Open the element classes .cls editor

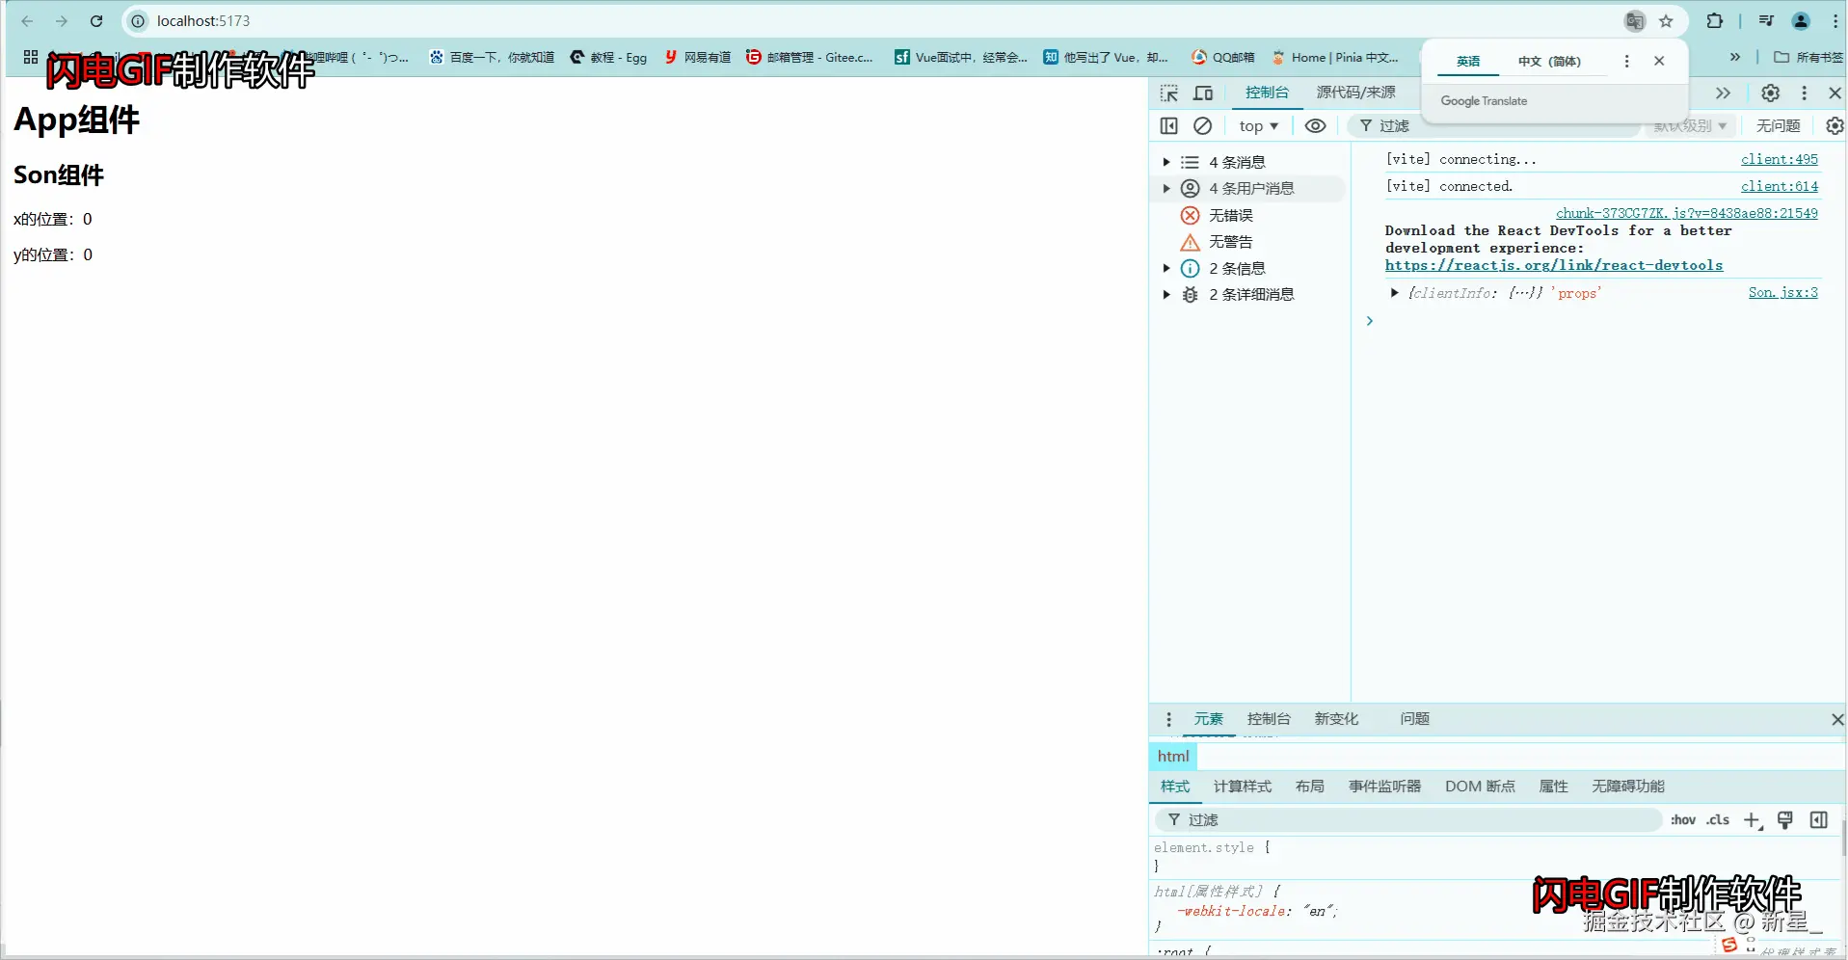pos(1717,819)
